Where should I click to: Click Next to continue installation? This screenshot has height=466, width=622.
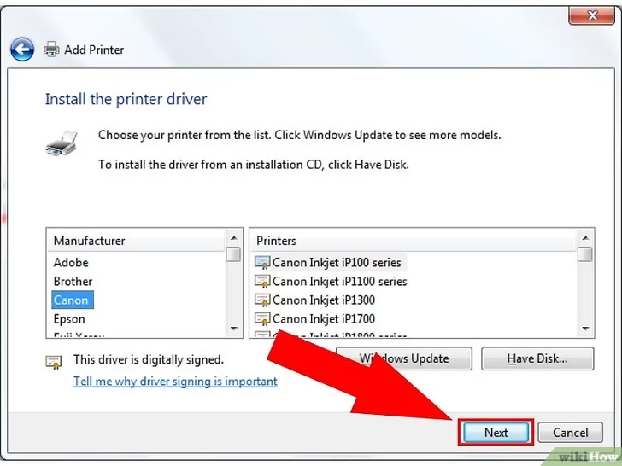pos(496,433)
